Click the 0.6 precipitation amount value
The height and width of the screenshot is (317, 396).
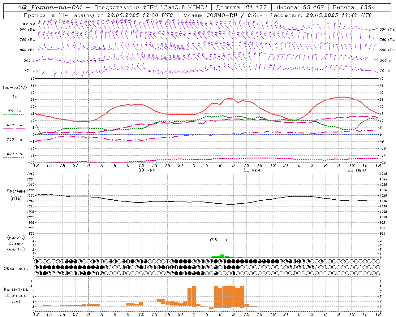click(x=213, y=240)
